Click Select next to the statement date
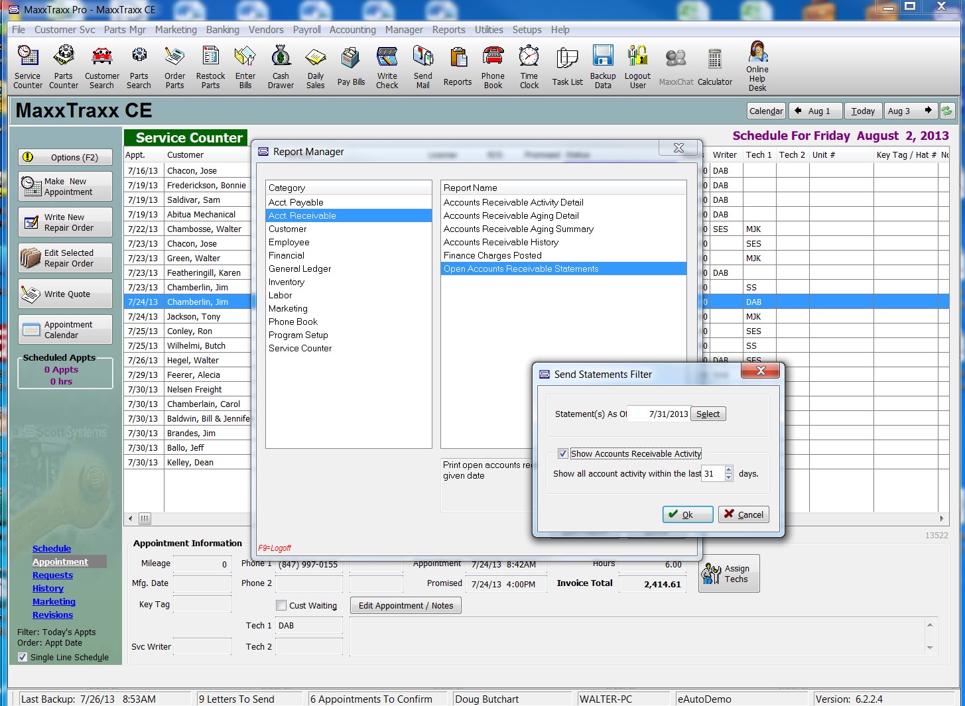This screenshot has height=706, width=965. click(708, 414)
